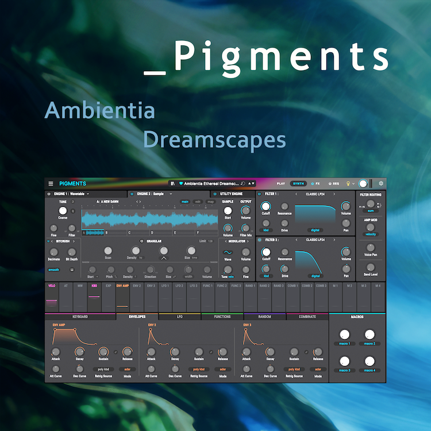Click the Tune Coarse knob
The image size is (431, 431).
point(63,211)
